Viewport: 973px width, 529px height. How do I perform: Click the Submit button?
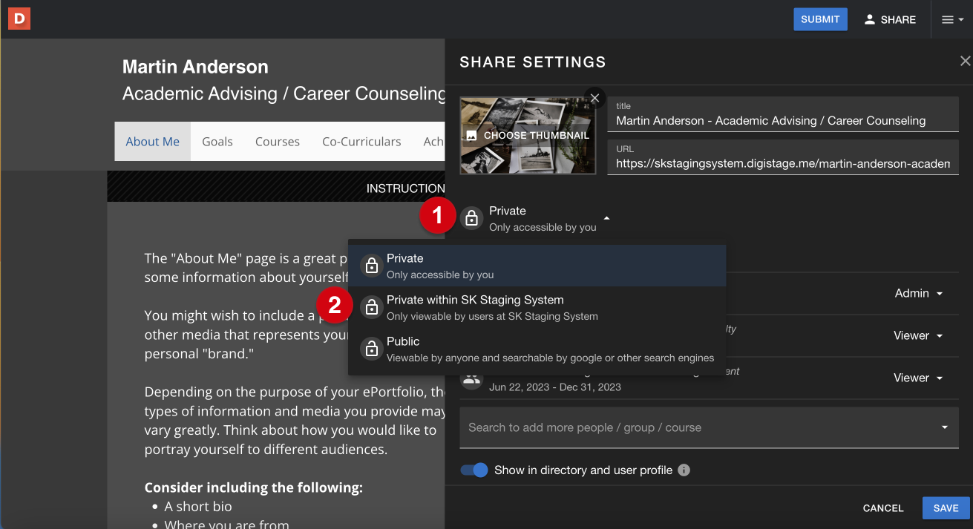(820, 19)
